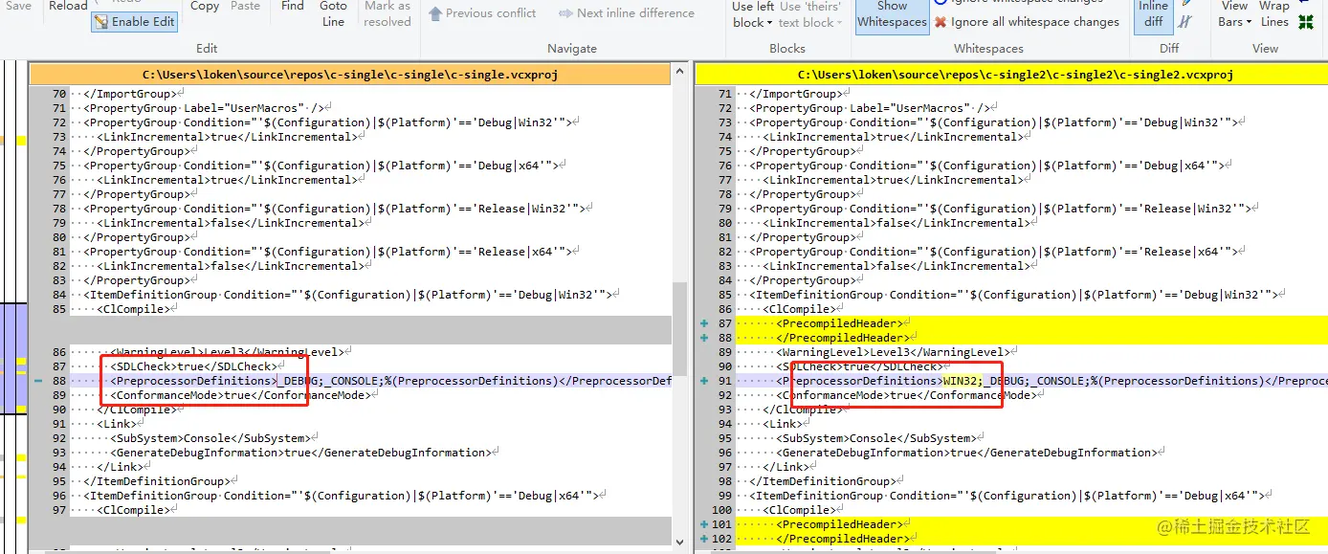Click the Previous conflict arrow icon

[x=436, y=13]
